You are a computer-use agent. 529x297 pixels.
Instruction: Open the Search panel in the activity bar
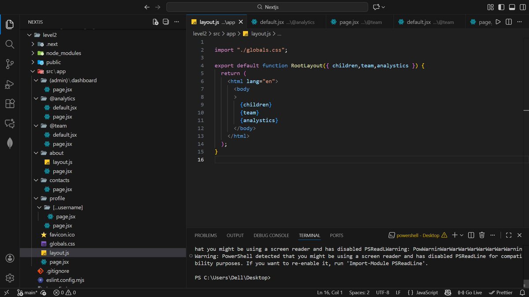tap(10, 44)
